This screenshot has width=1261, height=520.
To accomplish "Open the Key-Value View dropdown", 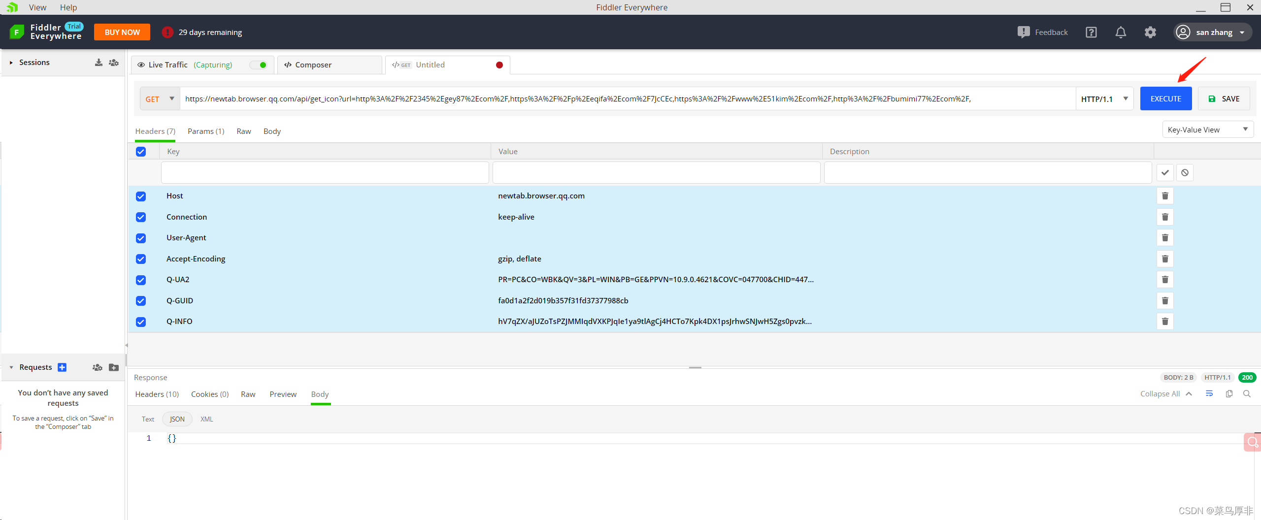I will point(1208,130).
